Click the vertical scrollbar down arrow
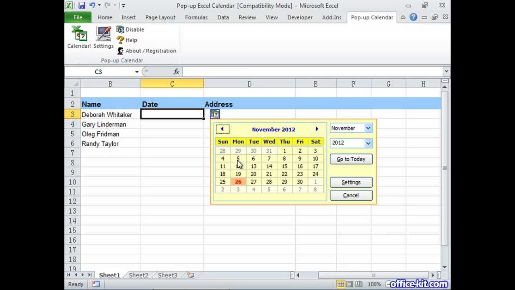 tap(445, 267)
